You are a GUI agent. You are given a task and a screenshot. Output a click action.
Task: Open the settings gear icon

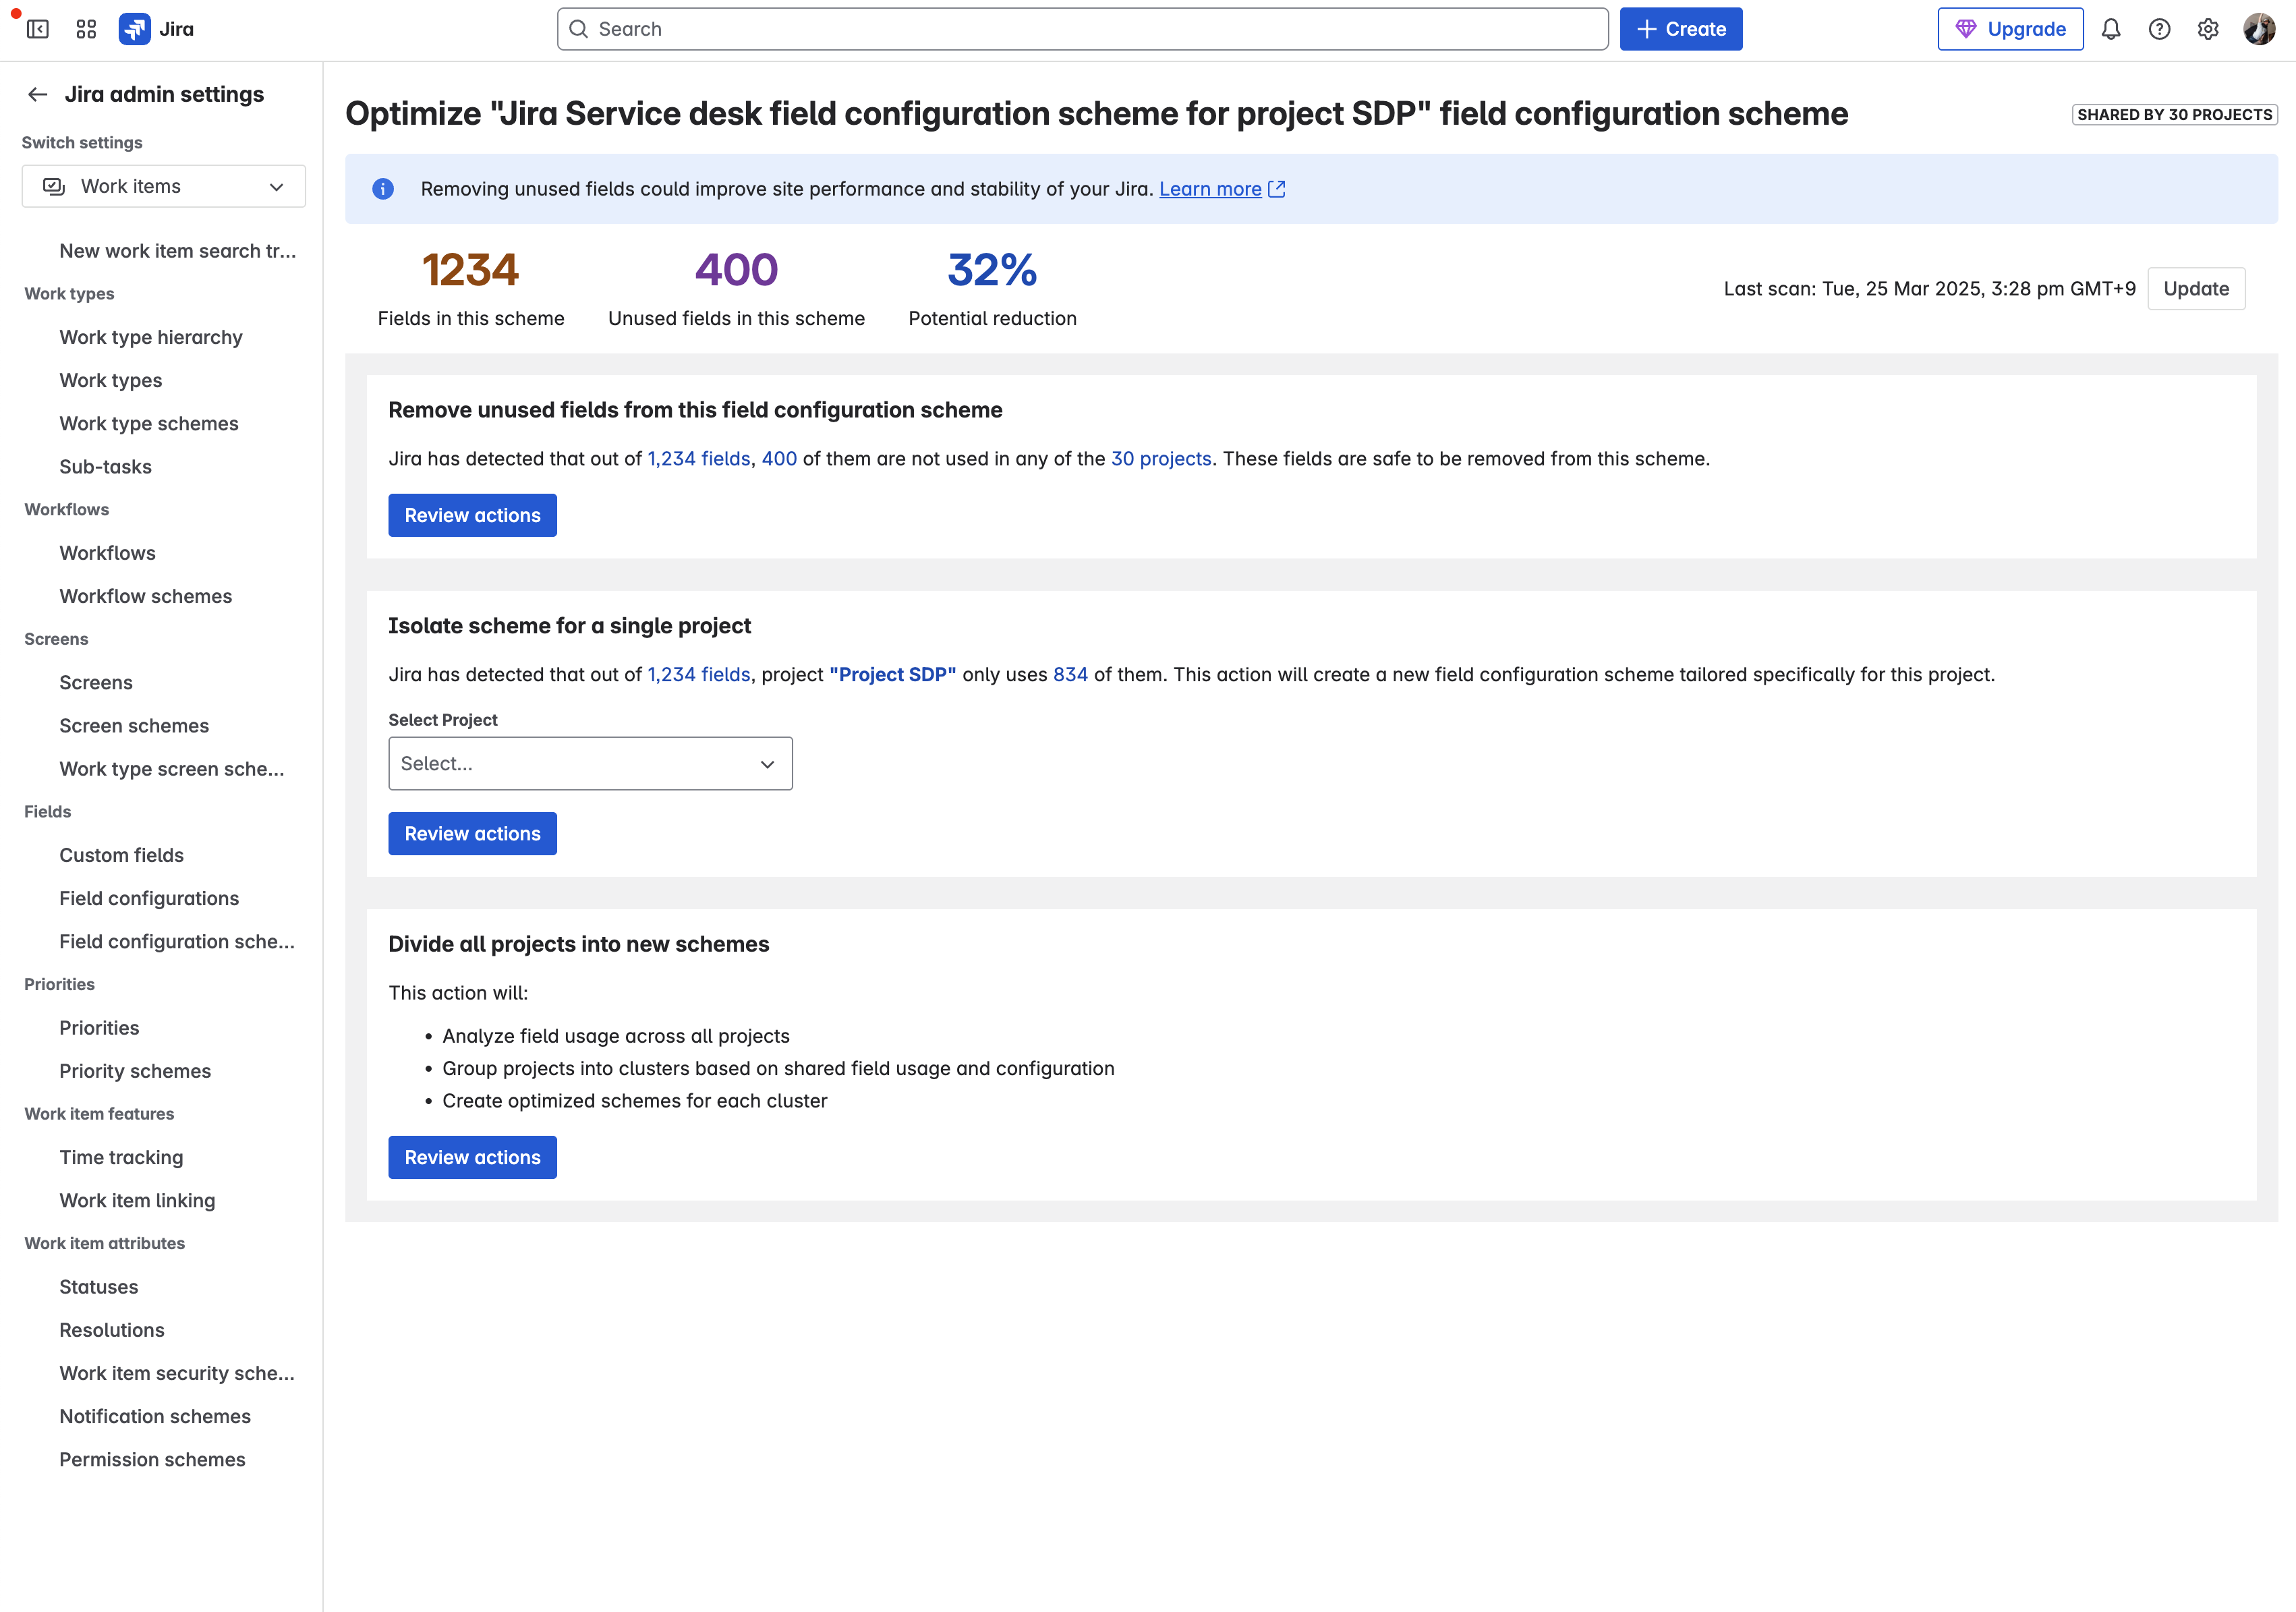click(x=2208, y=29)
